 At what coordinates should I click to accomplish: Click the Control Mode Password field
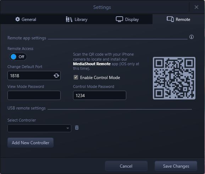click(100, 95)
